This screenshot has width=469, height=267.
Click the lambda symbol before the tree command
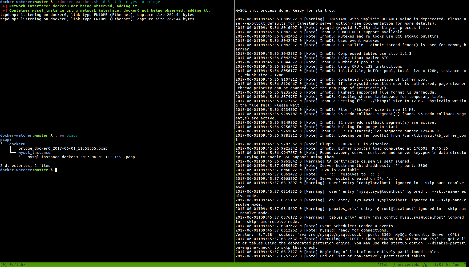(52, 135)
